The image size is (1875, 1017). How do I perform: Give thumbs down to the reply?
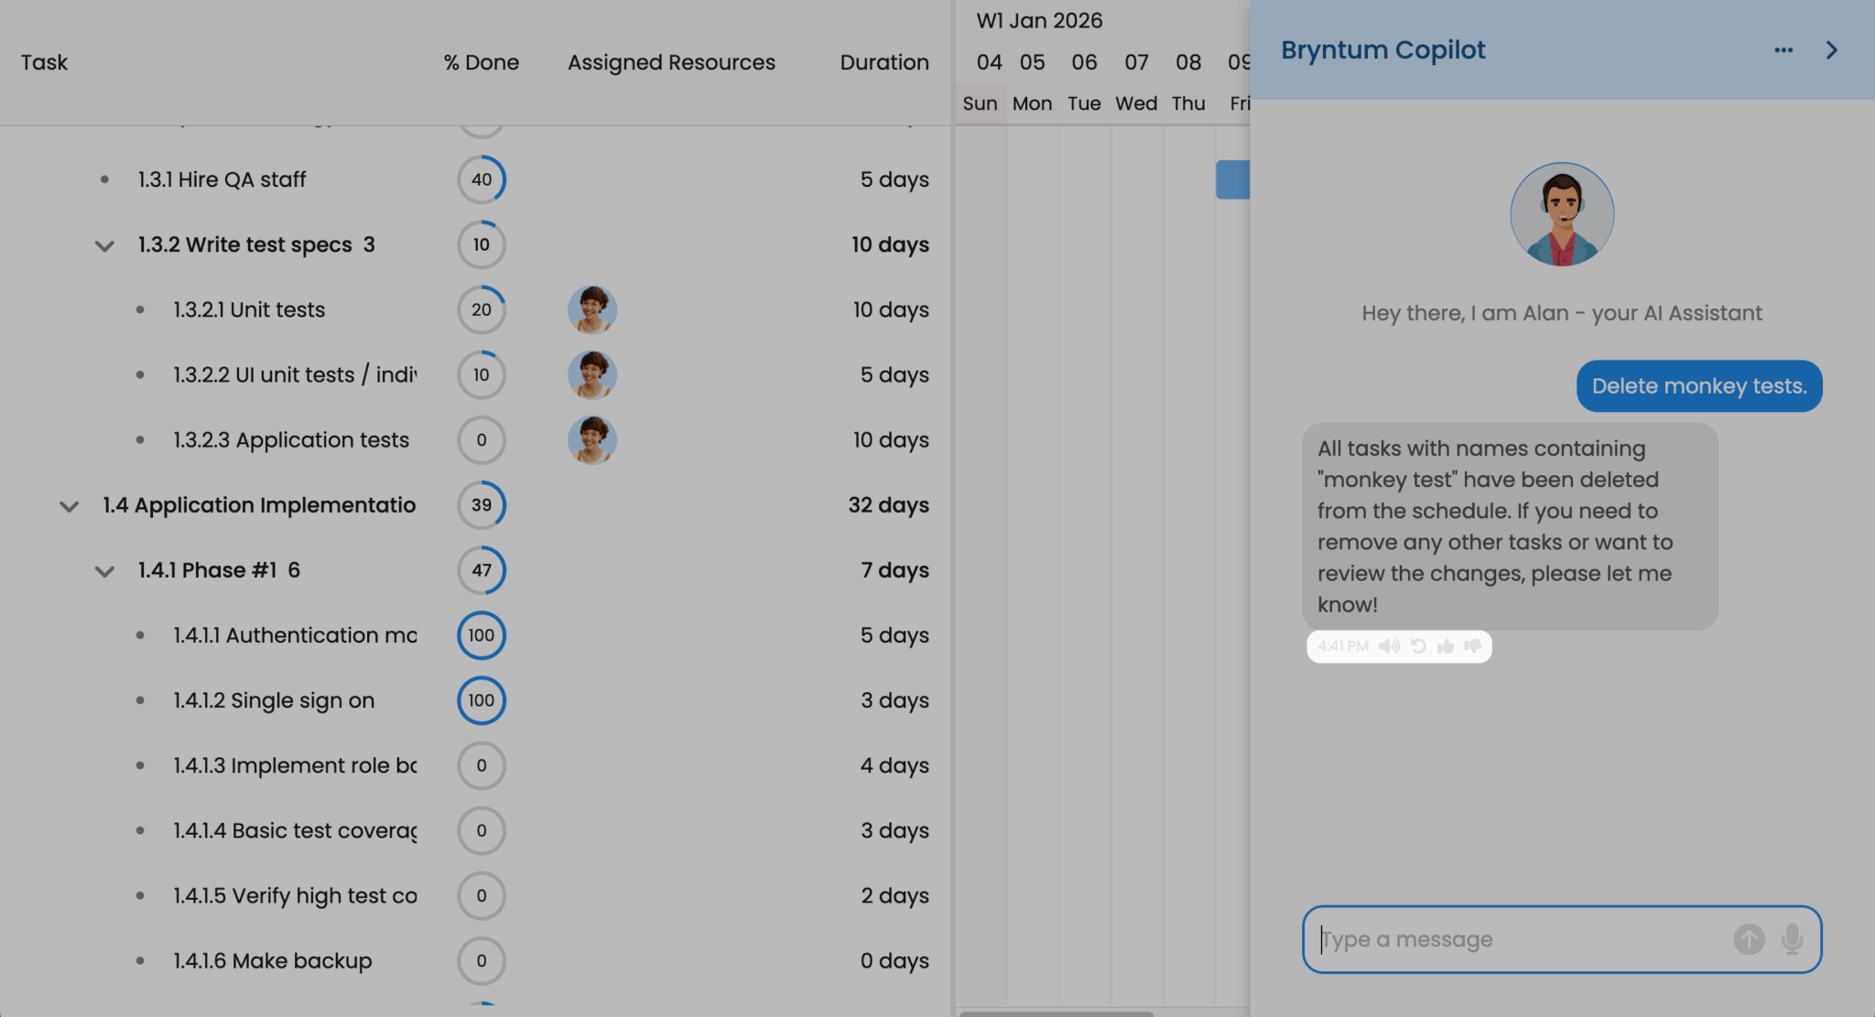[x=1472, y=646]
